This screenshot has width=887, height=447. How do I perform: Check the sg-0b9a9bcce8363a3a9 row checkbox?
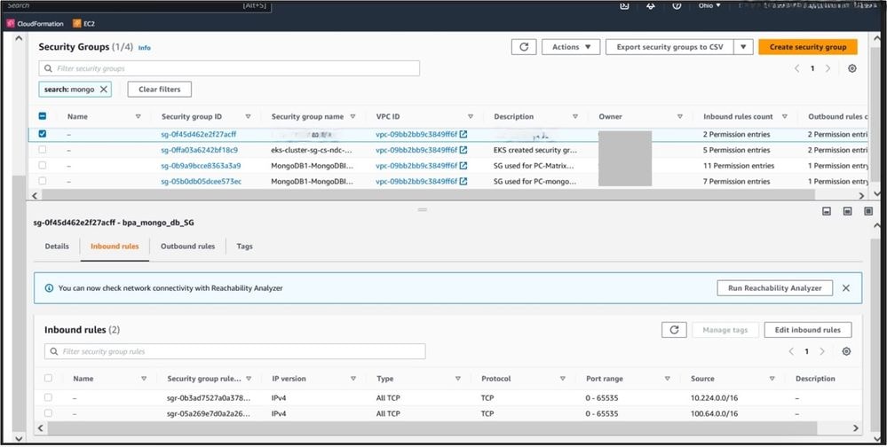coord(43,166)
